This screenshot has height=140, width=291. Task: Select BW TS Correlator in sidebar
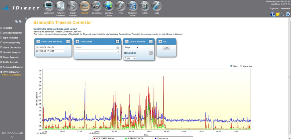tap(13, 75)
